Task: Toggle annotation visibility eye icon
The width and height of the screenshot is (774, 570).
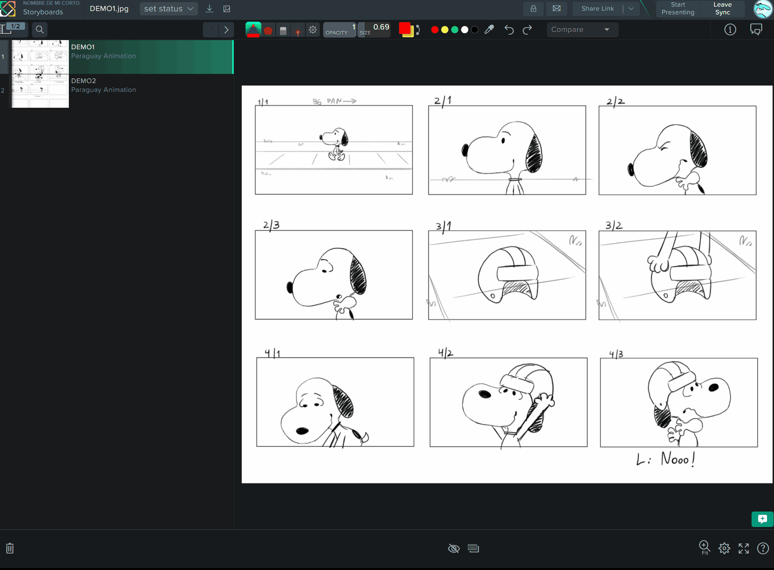Action: 453,549
